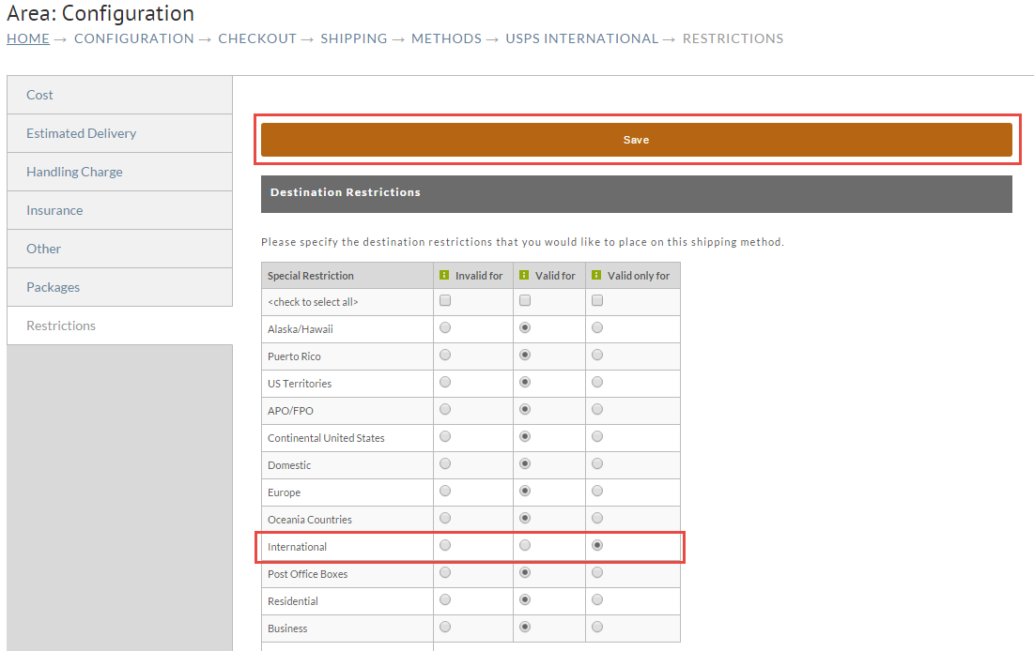The image size is (1034, 651).
Task: Set Alaska/Hawaii to Invalid for
Action: click(x=445, y=327)
